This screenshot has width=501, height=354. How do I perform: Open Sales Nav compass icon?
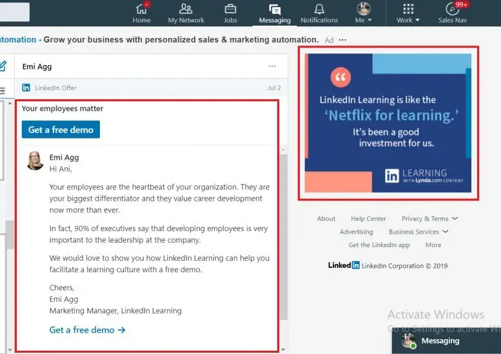click(x=452, y=9)
